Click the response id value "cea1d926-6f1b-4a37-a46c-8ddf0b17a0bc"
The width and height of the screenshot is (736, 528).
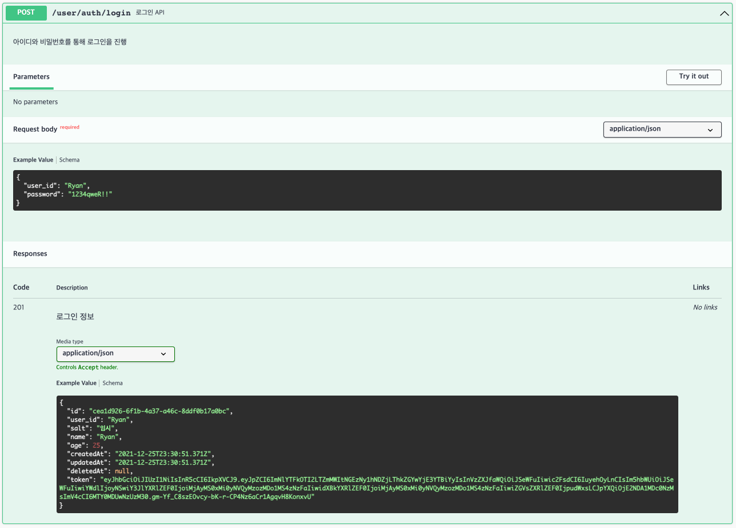(x=161, y=411)
